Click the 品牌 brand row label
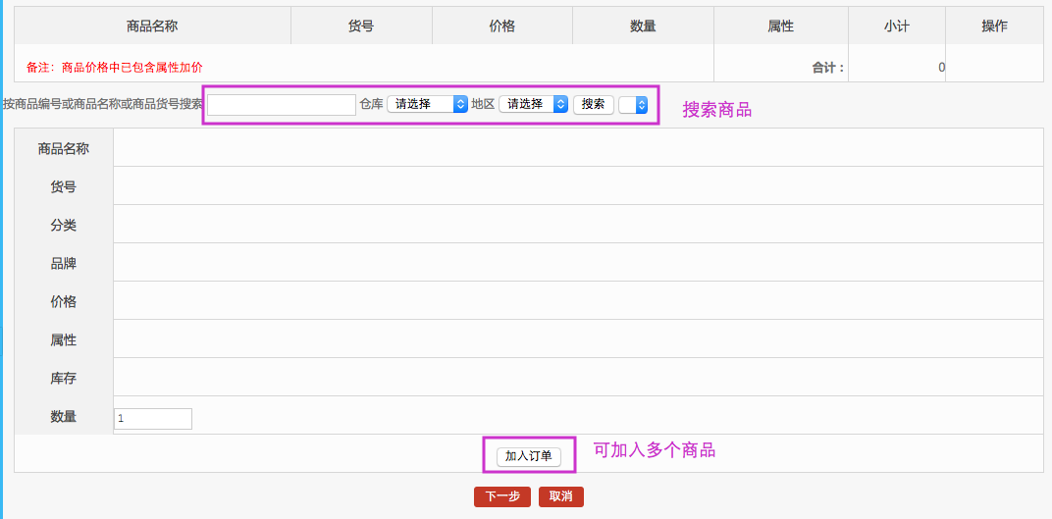The height and width of the screenshot is (519, 1052). [64, 264]
